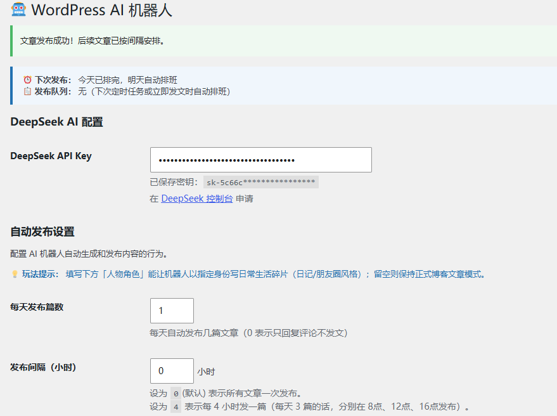Click the lightbulb icon beside 玩法提示

click(x=15, y=274)
